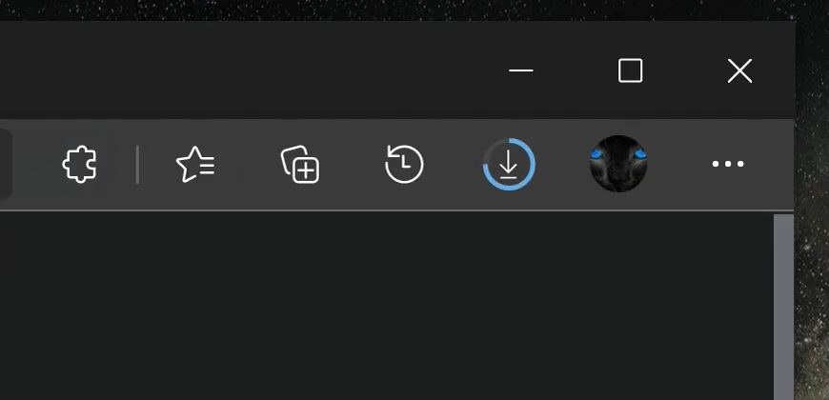Open the Favorites star list
829x400 pixels.
pos(195,165)
